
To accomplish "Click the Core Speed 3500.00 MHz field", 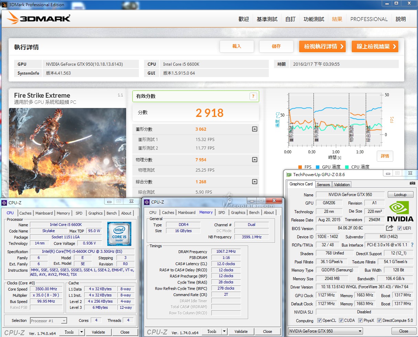I will tap(46, 289).
